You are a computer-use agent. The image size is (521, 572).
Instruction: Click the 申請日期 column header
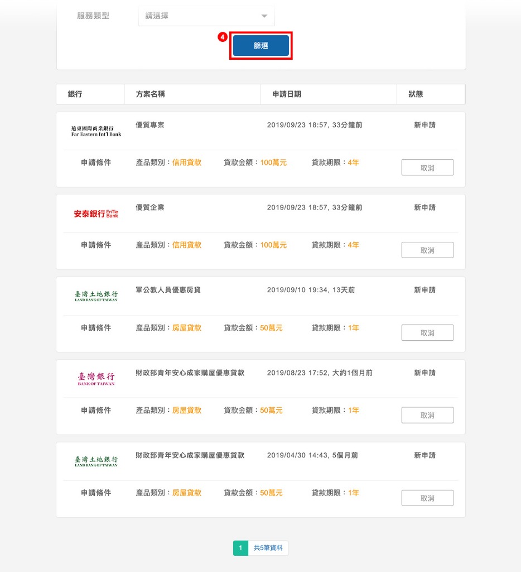[x=287, y=94]
